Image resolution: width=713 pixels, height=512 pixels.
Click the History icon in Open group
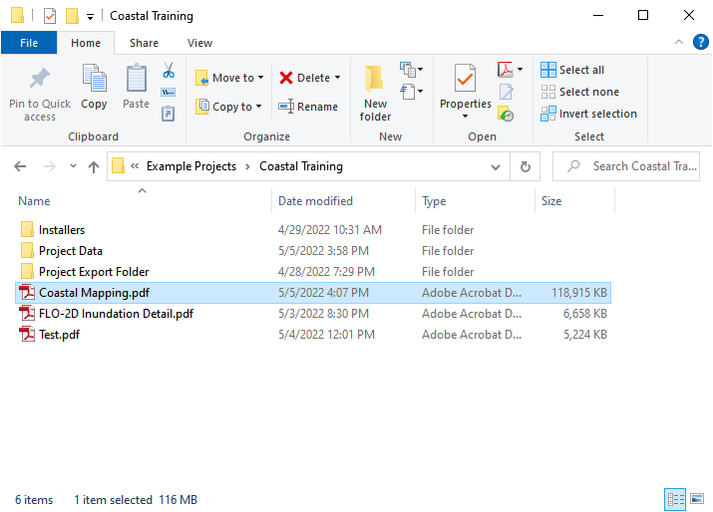point(506,115)
